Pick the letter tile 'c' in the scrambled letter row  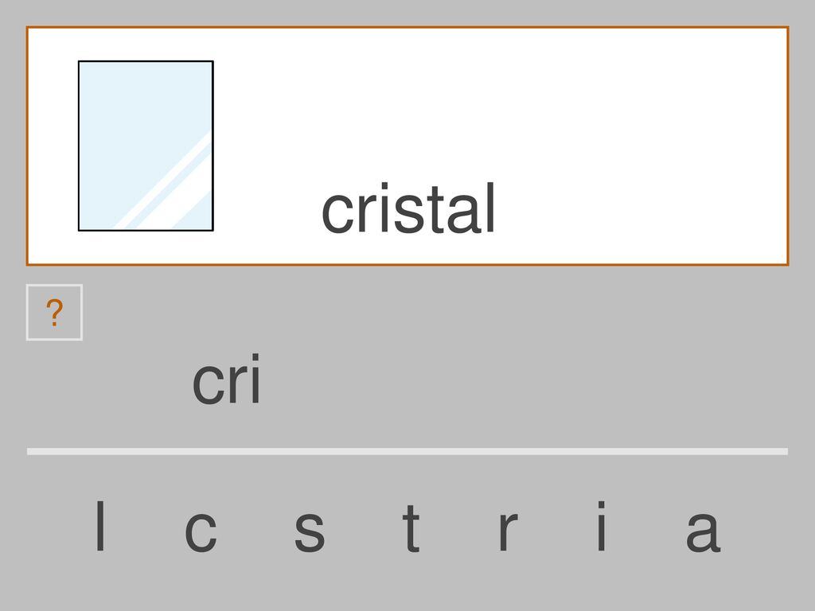click(201, 531)
